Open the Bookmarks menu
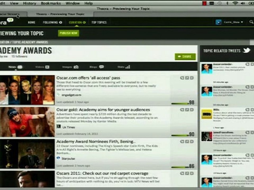254x190 pixels. click(51, 3)
